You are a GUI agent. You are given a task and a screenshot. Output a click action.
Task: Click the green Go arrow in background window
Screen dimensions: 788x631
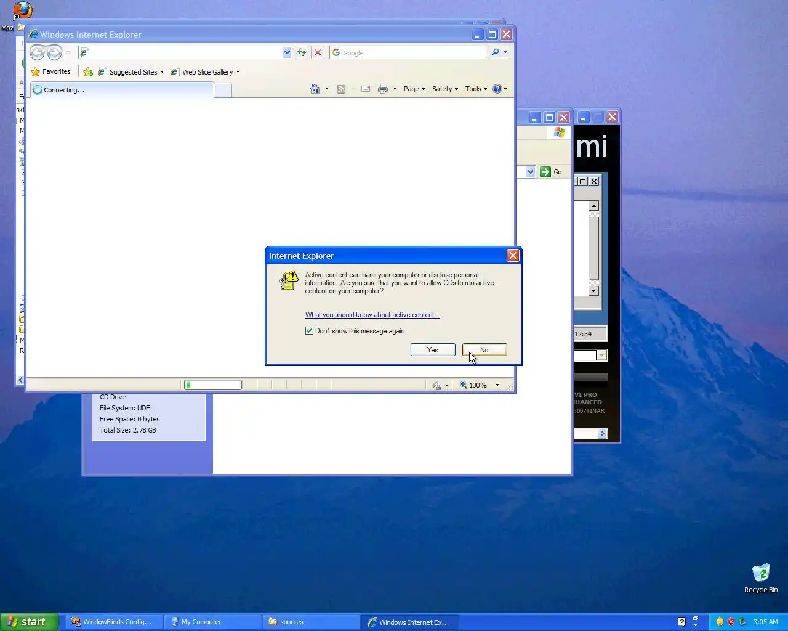(x=545, y=172)
